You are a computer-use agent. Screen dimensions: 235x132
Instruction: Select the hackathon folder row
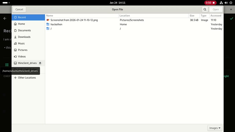coord(134,24)
